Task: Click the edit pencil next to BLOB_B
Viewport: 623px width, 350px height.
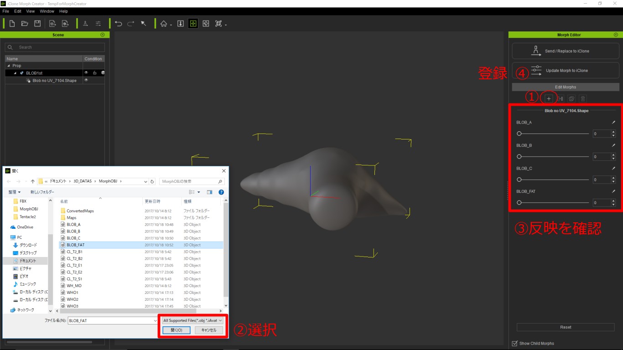Action: (613, 145)
